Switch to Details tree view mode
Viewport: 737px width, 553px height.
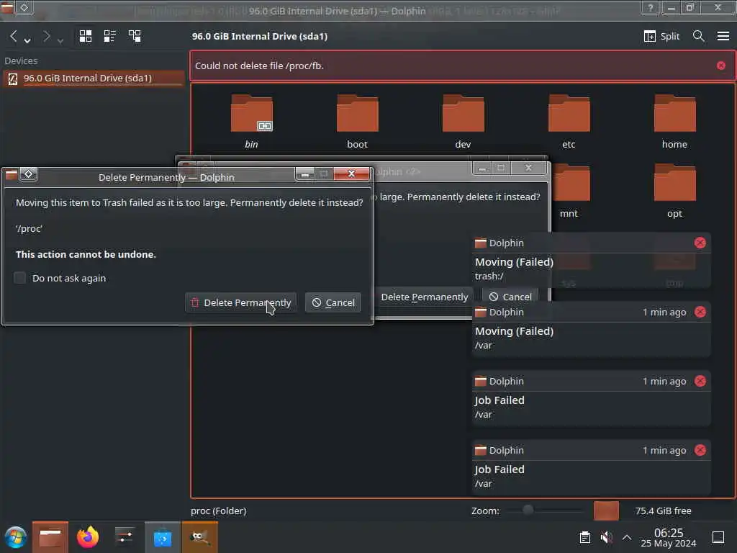pyautogui.click(x=135, y=36)
